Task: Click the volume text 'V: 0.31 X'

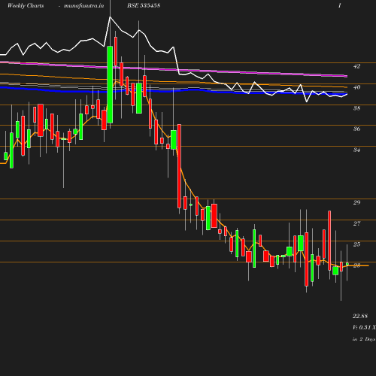Action: point(364,327)
